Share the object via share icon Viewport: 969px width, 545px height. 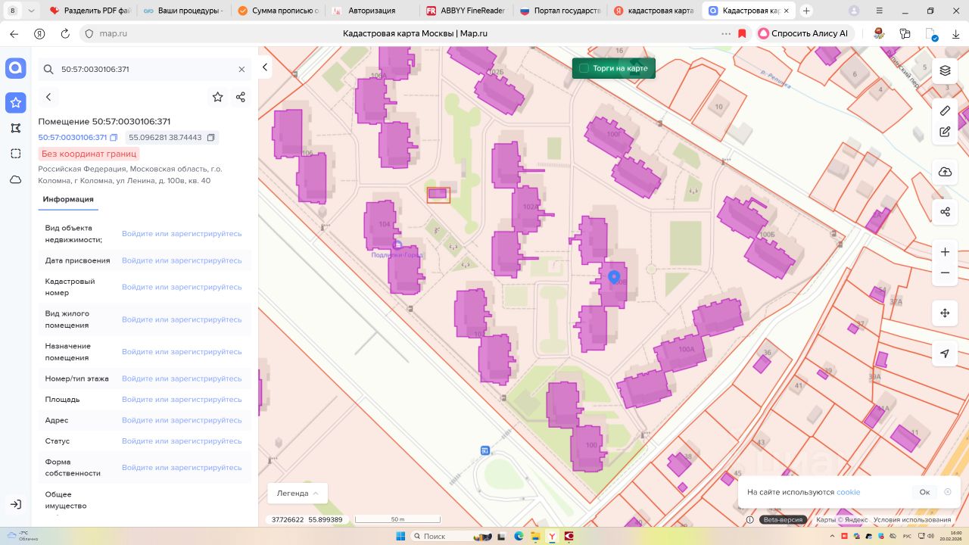pyautogui.click(x=241, y=97)
